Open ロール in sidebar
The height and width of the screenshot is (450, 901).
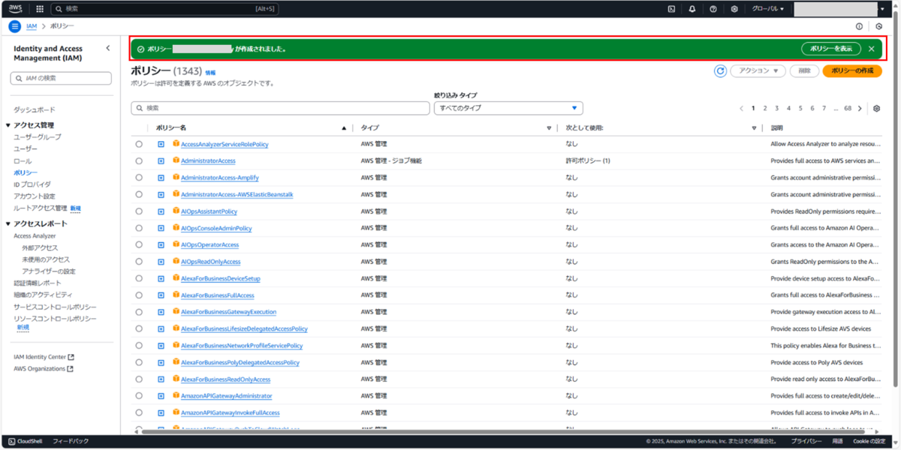23,161
